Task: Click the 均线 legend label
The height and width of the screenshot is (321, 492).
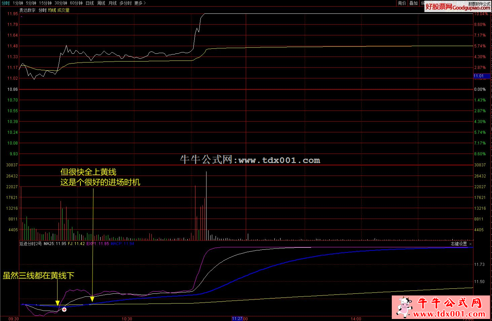Action: (52, 10)
